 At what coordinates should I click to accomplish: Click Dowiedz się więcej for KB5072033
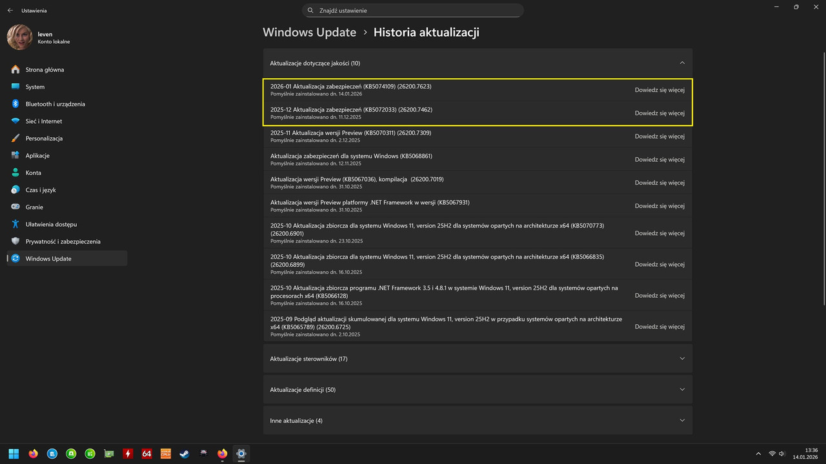click(x=660, y=113)
